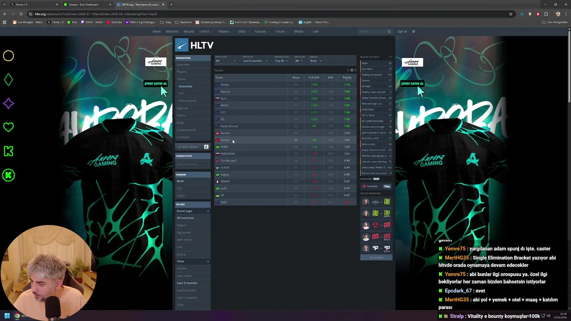Open Players in the stats navigation
The height and width of the screenshot is (321, 571).
pos(182,72)
